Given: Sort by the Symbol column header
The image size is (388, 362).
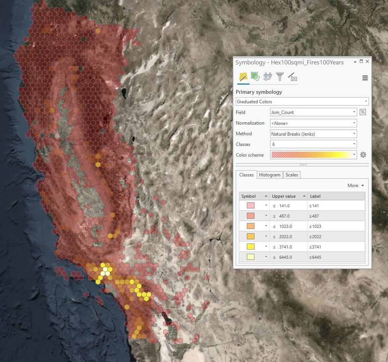Looking at the screenshot, I should (x=254, y=196).
